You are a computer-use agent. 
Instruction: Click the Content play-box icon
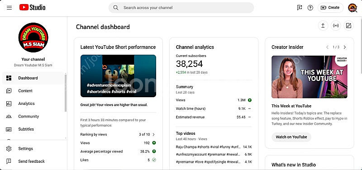point(9,90)
